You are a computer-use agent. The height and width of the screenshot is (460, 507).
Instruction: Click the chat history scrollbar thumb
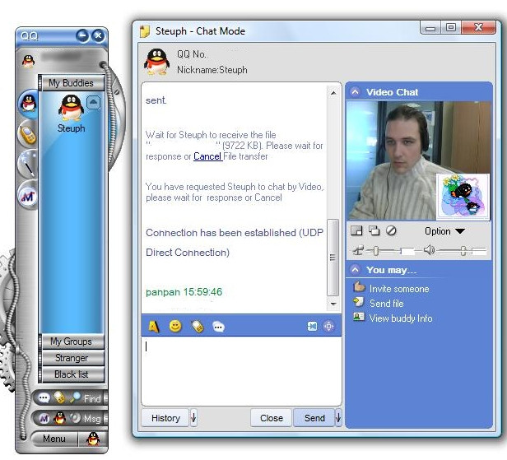click(x=333, y=258)
